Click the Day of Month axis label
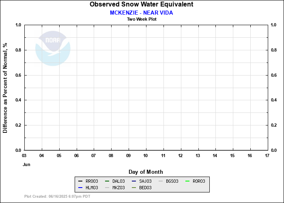This screenshot has width=284, height=203. pyautogui.click(x=146, y=172)
